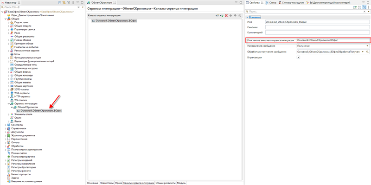This screenshot has height=185, width=371.
Task: Select 'XDTO-пакеты' in the tree
Action: click(x=22, y=89)
